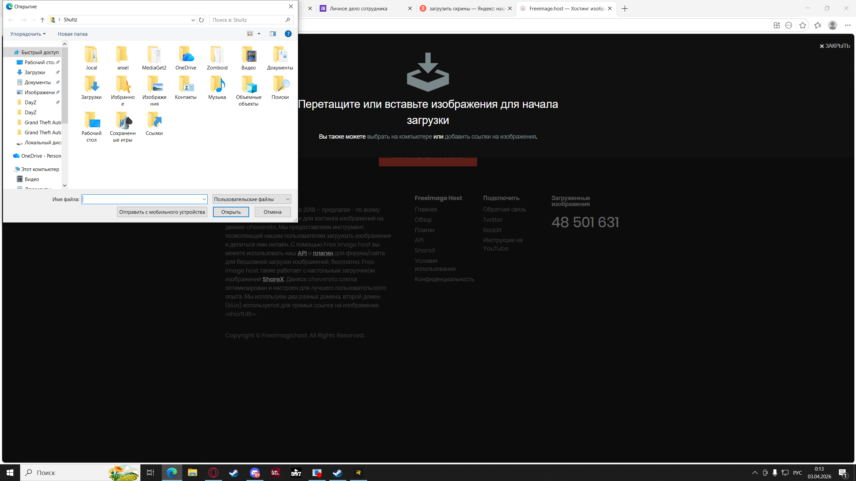Viewport: 856px width, 481px height.
Task: Select the Загрузки folder icon in file list
Action: 91,88
